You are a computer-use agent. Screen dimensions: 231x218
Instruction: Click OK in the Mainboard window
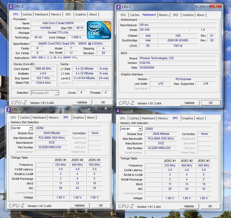[x=211, y=103]
